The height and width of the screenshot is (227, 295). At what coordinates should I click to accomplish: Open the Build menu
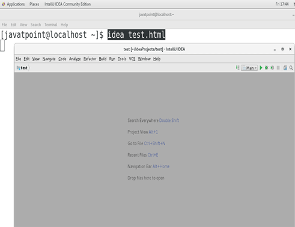[x=103, y=59]
